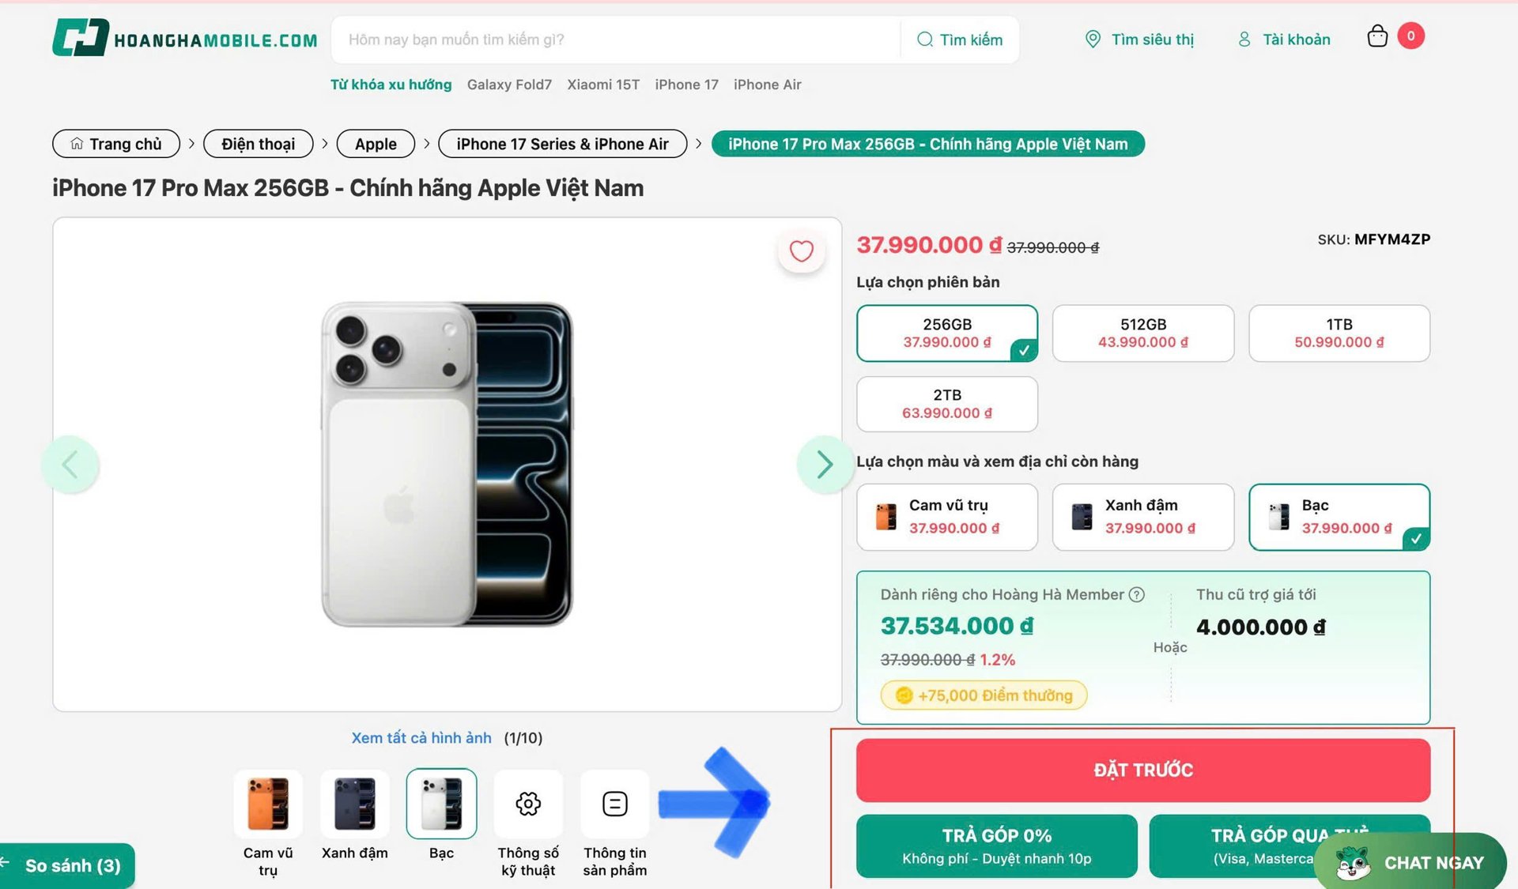Click the account user icon
Viewport: 1518px width, 889px height.
[1244, 40]
